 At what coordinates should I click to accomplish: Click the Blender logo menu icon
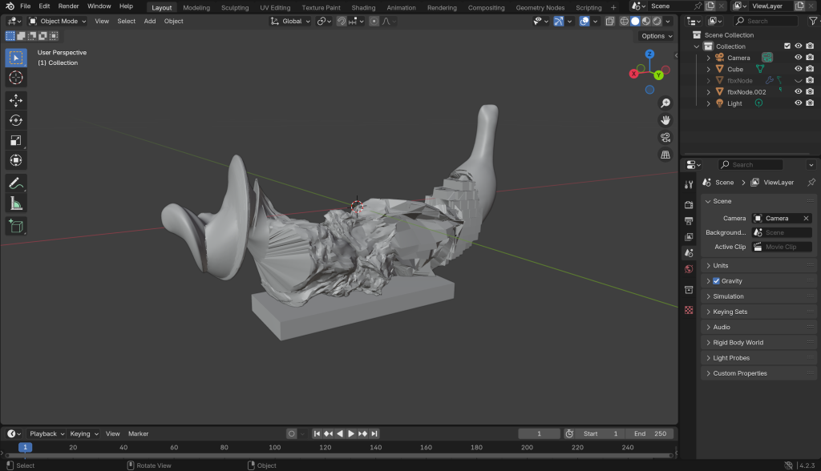(10, 6)
